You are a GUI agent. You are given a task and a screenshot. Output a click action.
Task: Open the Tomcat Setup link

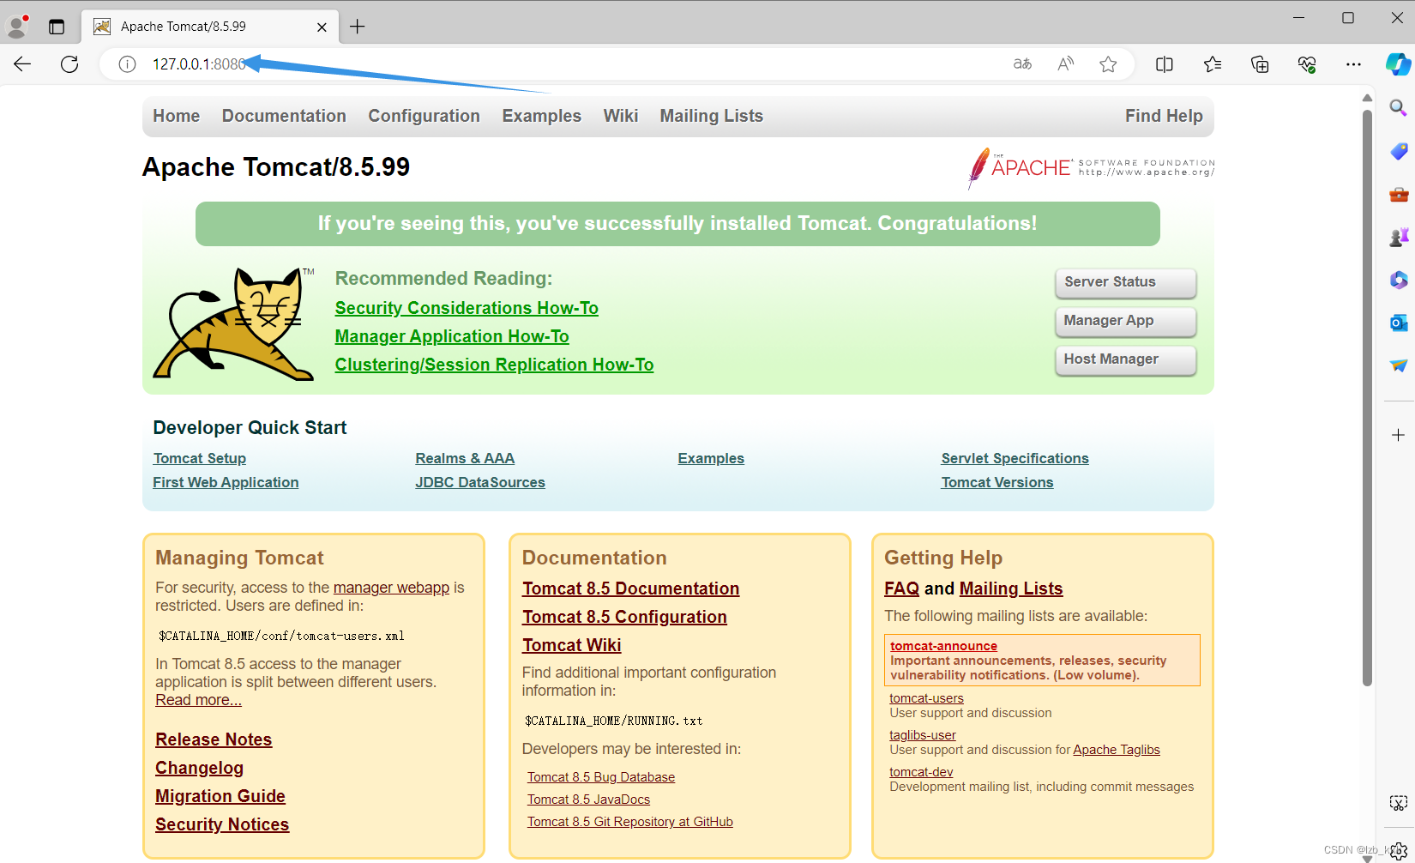[x=200, y=458]
